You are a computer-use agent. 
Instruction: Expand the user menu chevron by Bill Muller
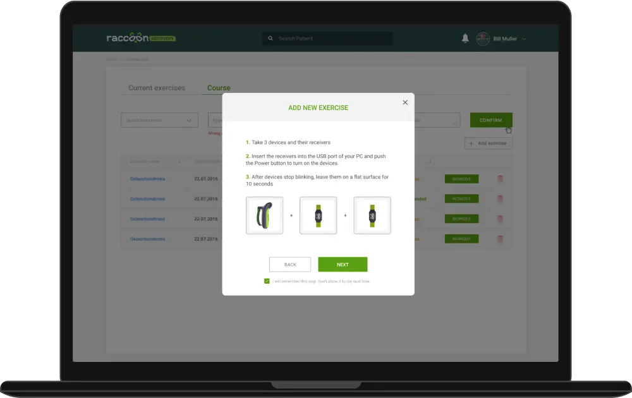[524, 39]
